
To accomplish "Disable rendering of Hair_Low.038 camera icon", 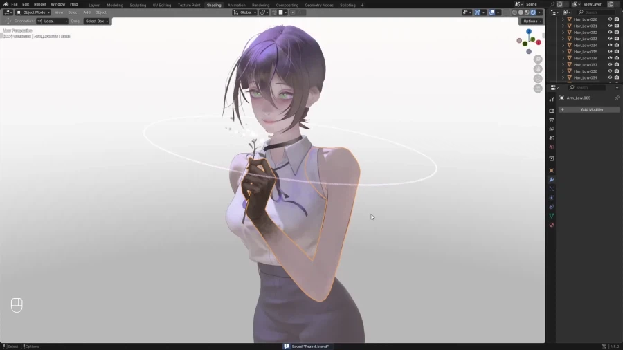I will click(x=617, y=71).
